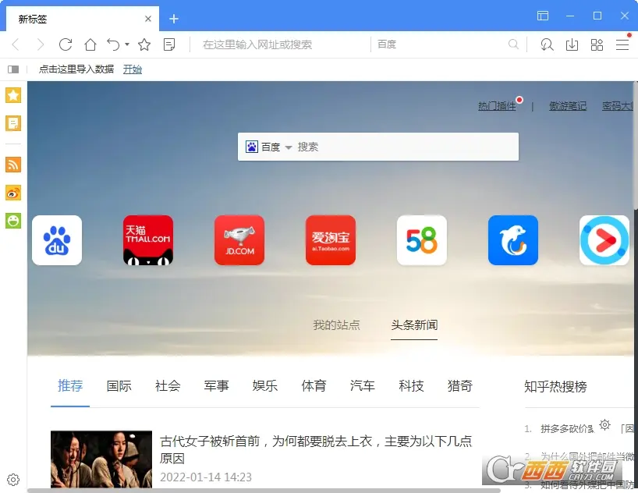638x493 pixels.
Task: Open a new tab with plus button
Action: pos(174,19)
